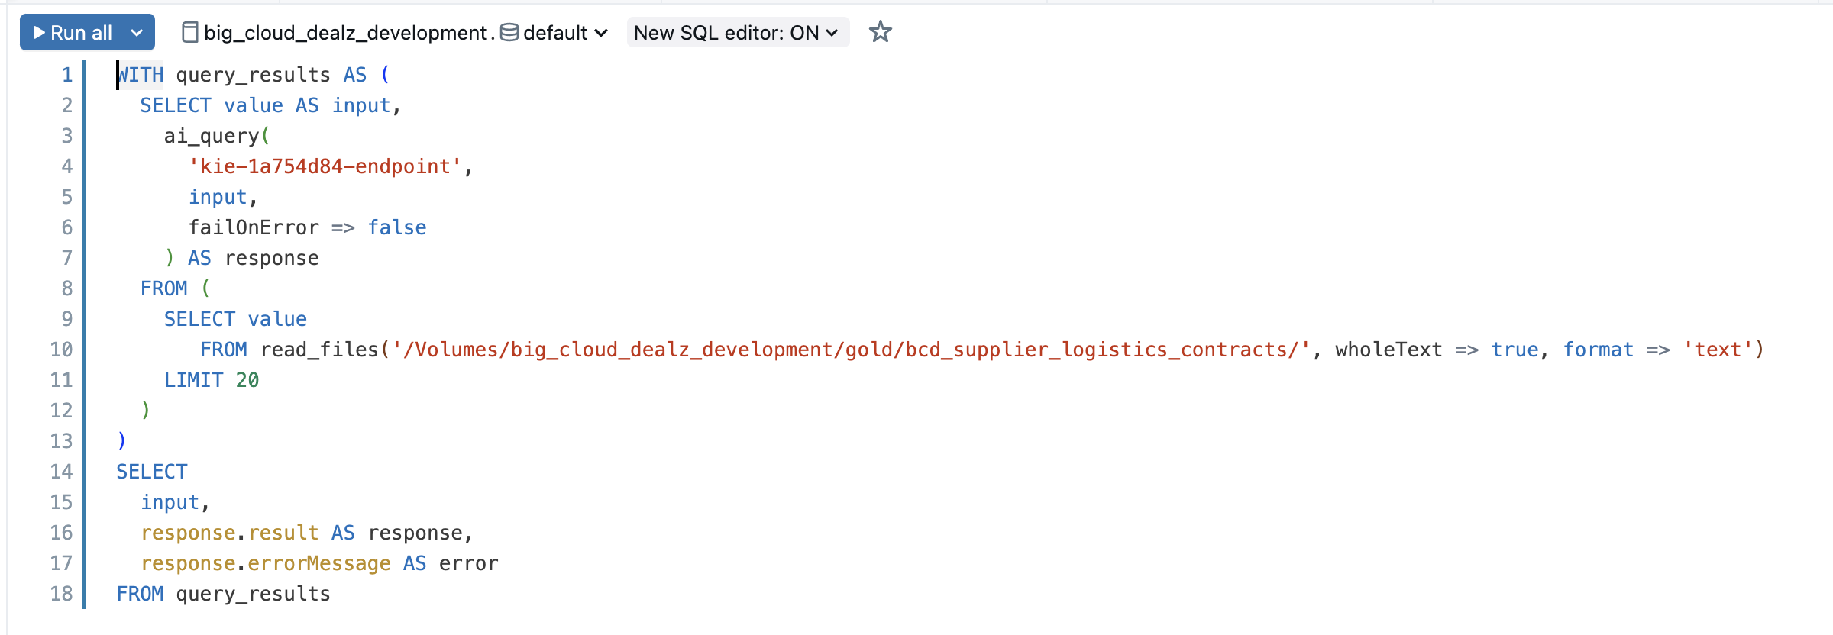1833x635 pixels.
Task: Select line number 10 in the gutter
Action: click(61, 350)
